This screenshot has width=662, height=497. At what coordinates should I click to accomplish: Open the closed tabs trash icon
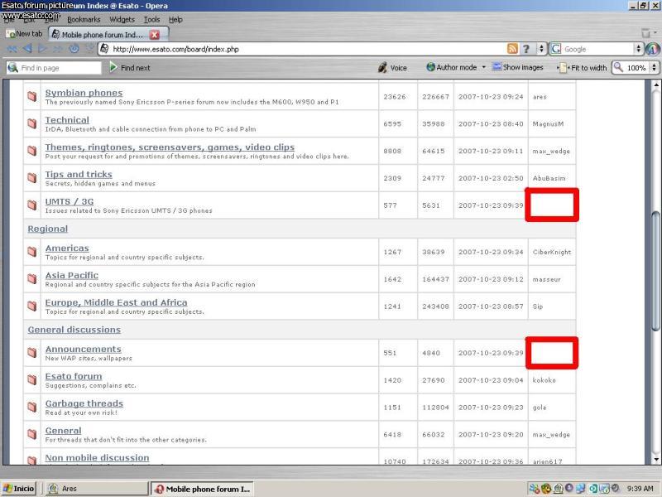645,33
